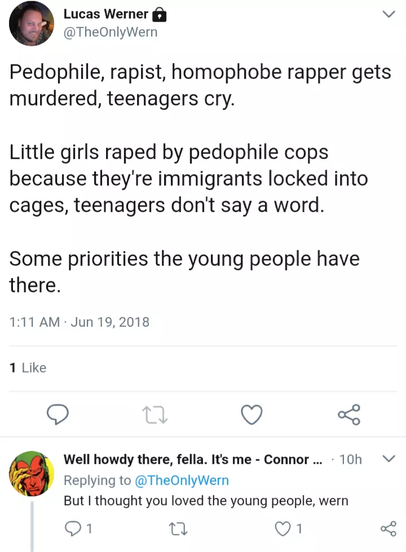Share Connor's reply tweet
Screen dimensions: 406x552
tap(389, 529)
